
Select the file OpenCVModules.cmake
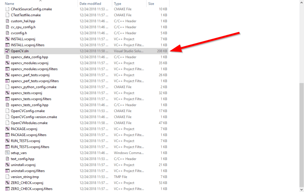[x=29, y=123]
